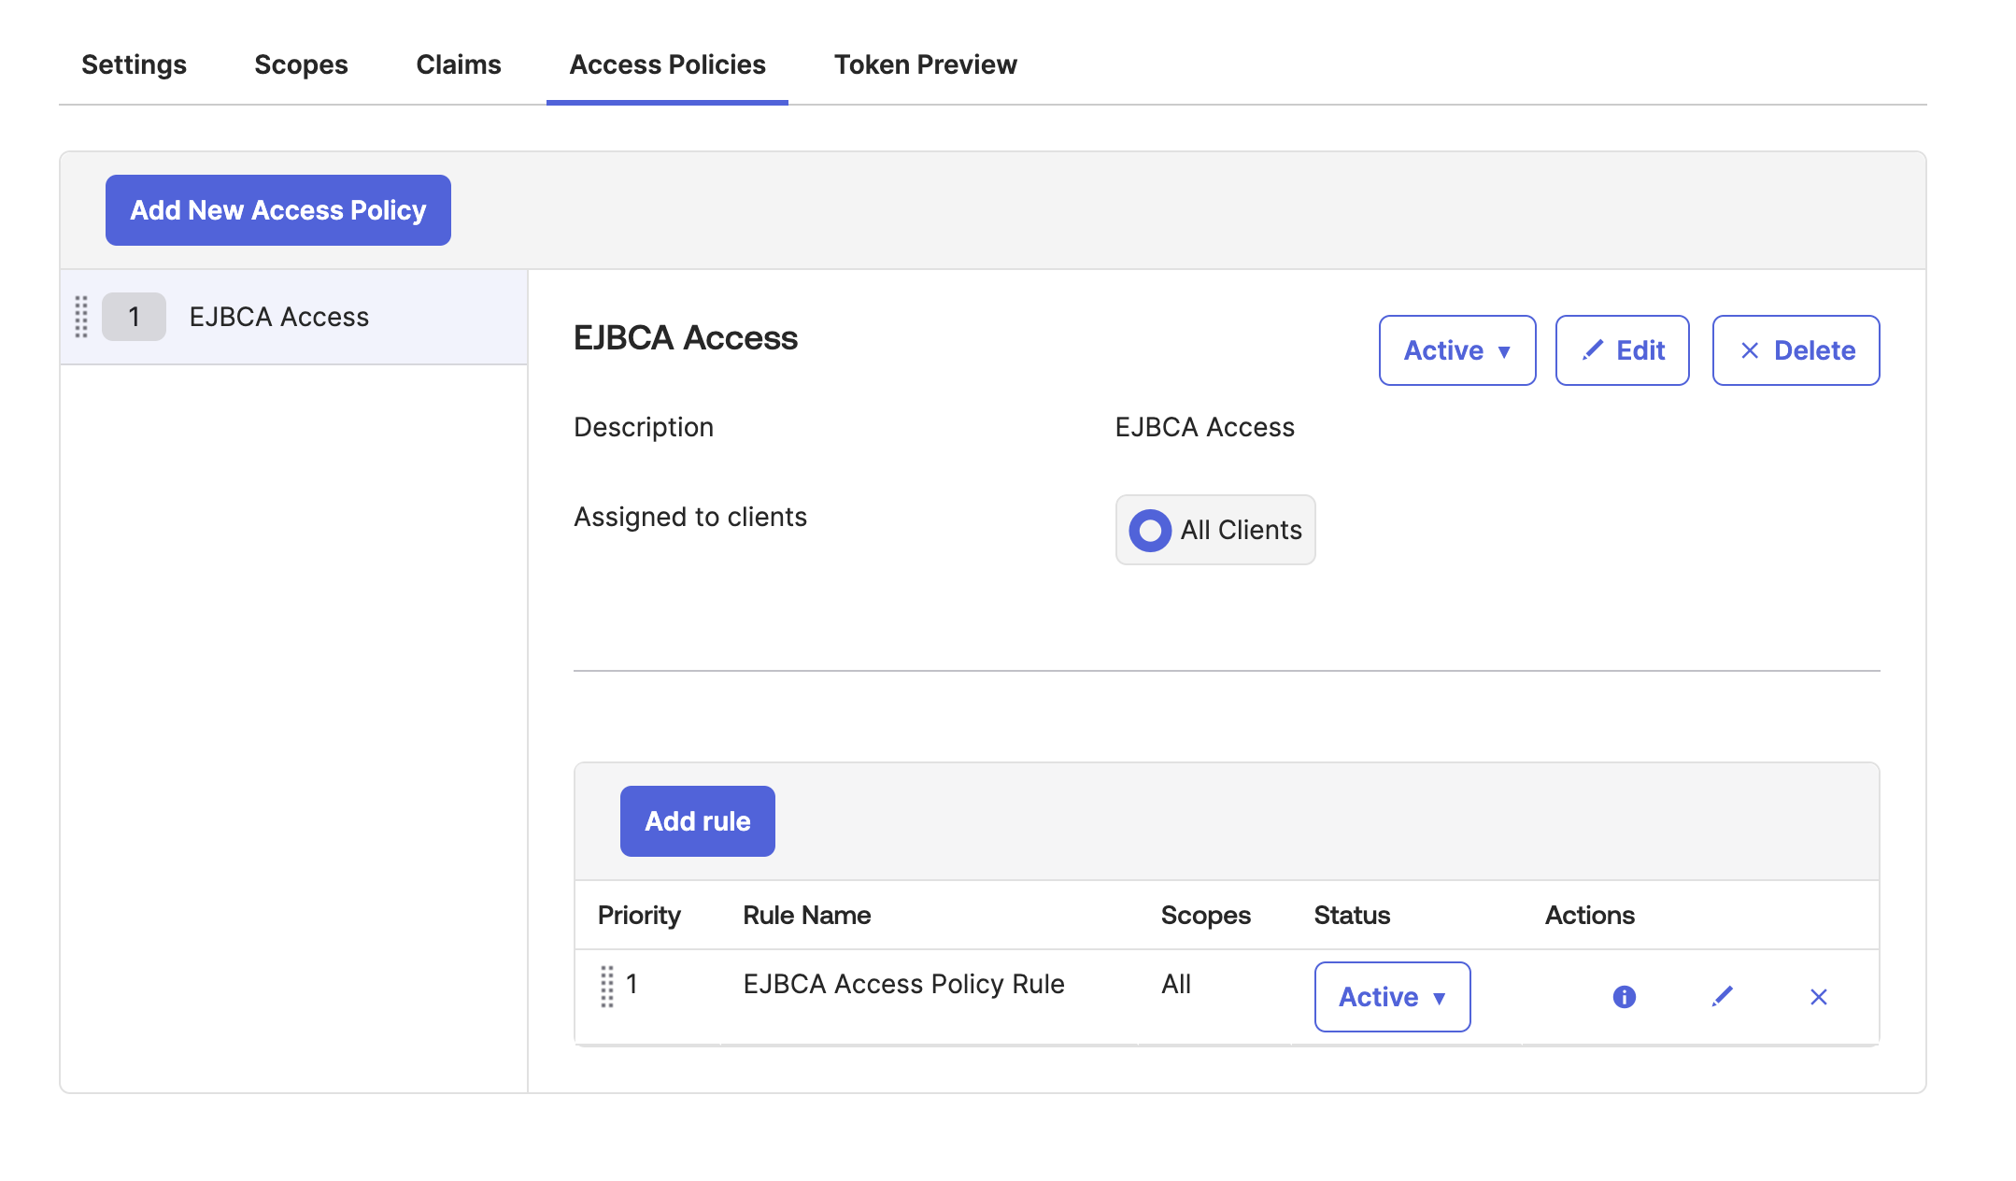Viewport: 2016px width, 1181px height.
Task: Click the X icon on Delete button
Action: pos(1750,350)
